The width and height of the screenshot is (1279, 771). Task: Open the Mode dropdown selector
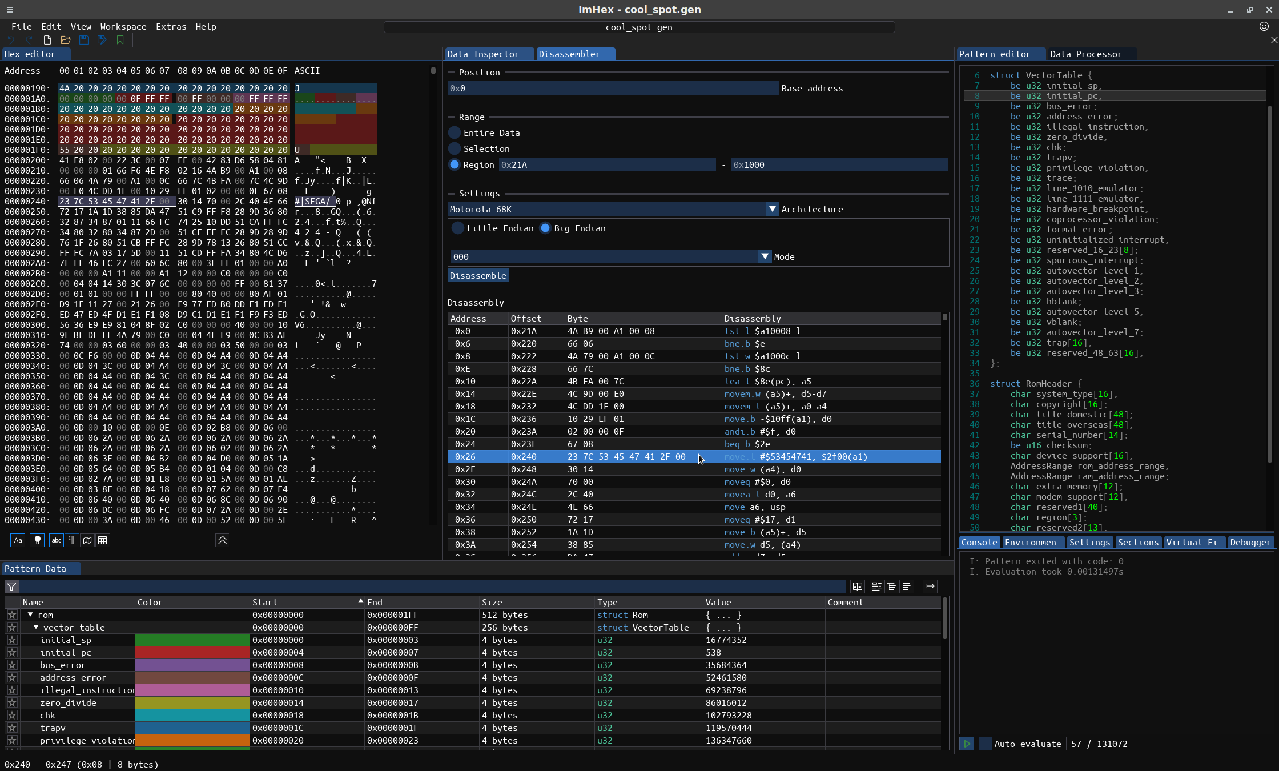766,256
